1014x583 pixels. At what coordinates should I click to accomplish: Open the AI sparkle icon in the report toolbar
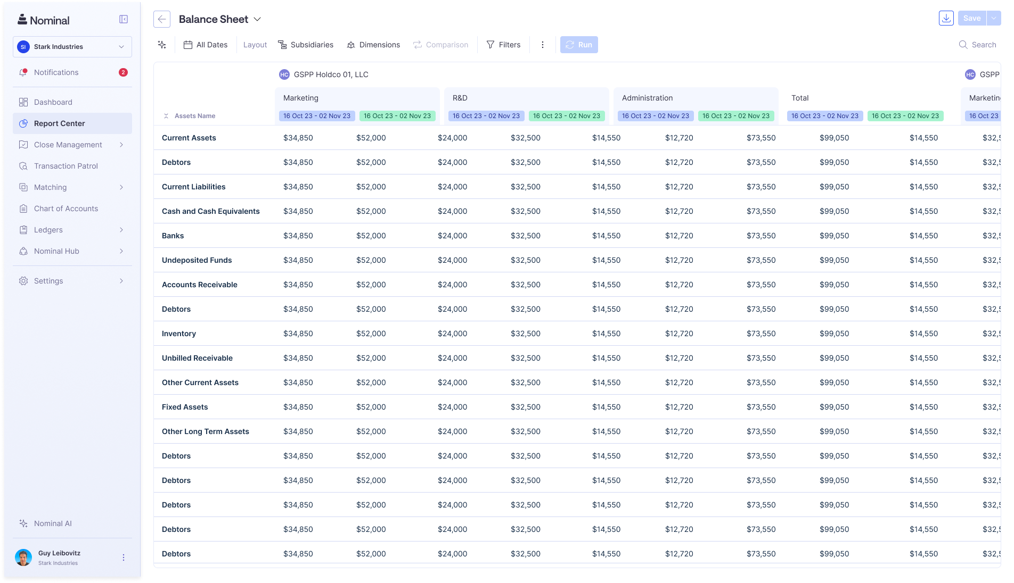pyautogui.click(x=161, y=45)
